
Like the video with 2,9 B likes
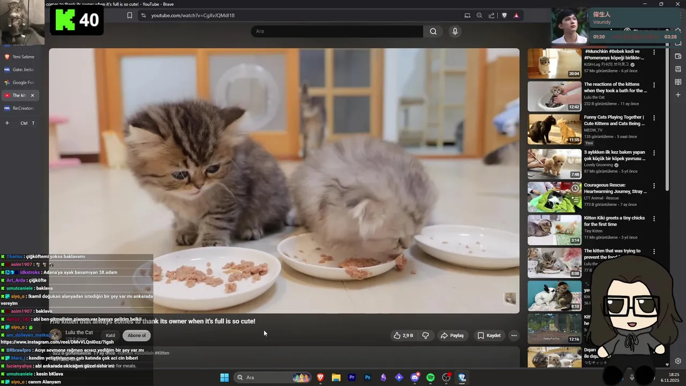click(403, 336)
